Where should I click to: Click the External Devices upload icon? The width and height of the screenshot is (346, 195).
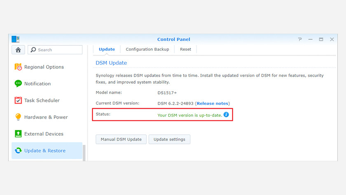(x=18, y=134)
